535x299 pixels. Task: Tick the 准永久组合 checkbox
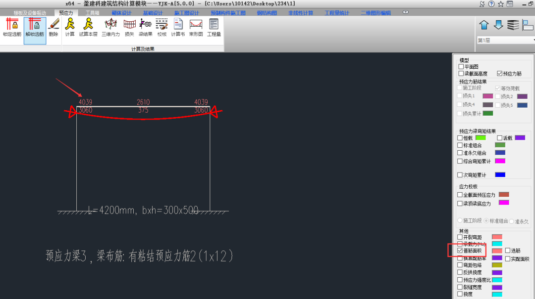(460, 153)
